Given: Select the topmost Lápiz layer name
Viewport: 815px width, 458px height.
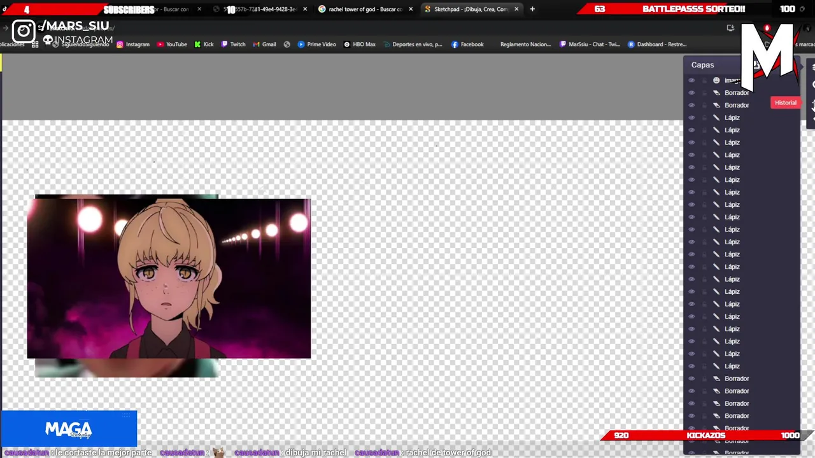Looking at the screenshot, I should (x=732, y=118).
